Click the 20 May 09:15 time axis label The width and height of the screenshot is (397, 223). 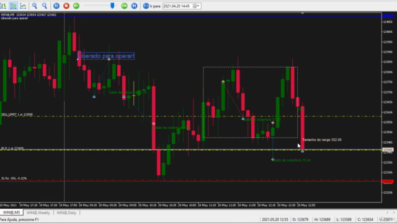pos(88,205)
